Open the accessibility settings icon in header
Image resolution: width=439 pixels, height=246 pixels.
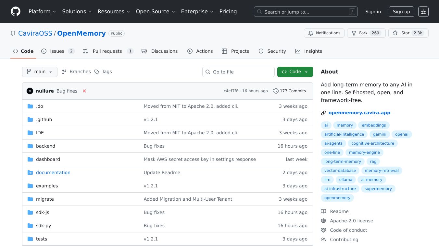coord(423,12)
